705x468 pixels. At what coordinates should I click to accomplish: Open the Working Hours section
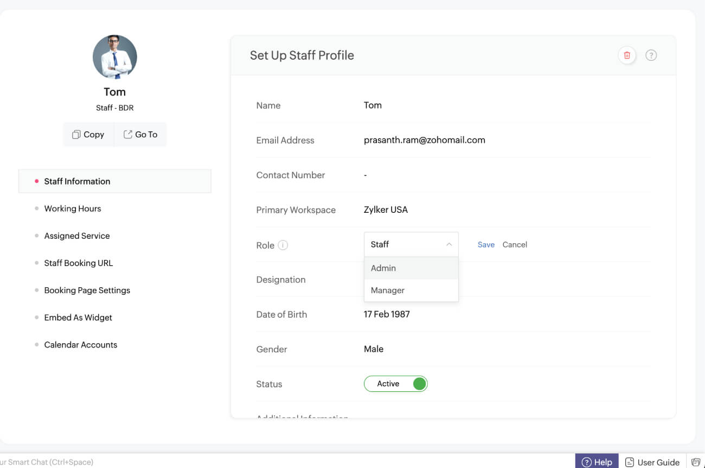pos(73,208)
